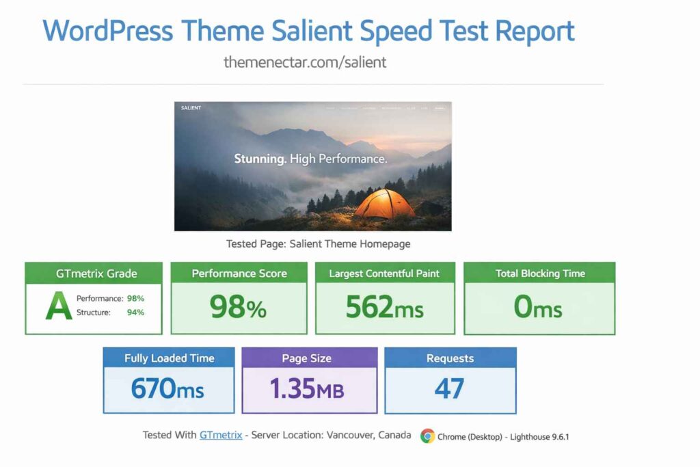Click the Performance Score card header
This screenshot has width=700, height=467.
pyautogui.click(x=238, y=273)
